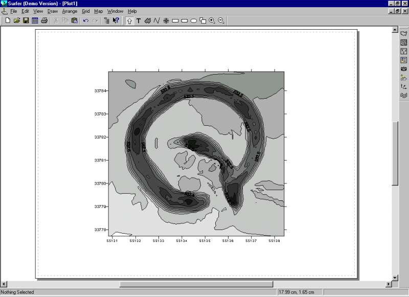
Task: Create a base map from side toolbar
Action: pyautogui.click(x=403, y=33)
